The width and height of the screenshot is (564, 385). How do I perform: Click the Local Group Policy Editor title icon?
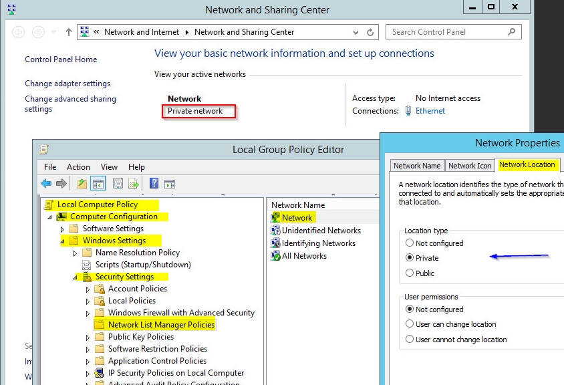[44, 149]
